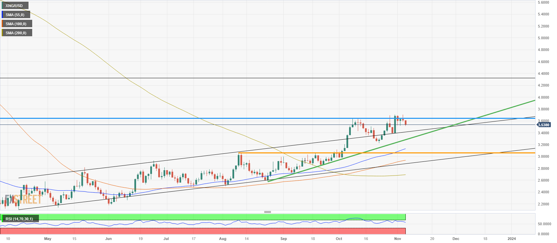Image resolution: width=557 pixels, height=243 pixels.
Task: Click the pane resize handle above RSI
Action: point(267,212)
